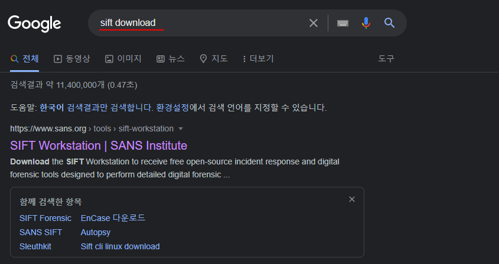Clear the search box with the X icon
This screenshot has width=499, height=264.
(x=314, y=23)
